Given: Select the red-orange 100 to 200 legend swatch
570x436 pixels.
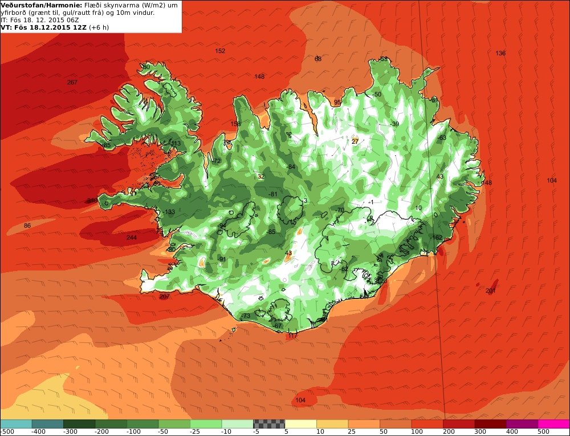Looking at the screenshot, I should pos(427,423).
